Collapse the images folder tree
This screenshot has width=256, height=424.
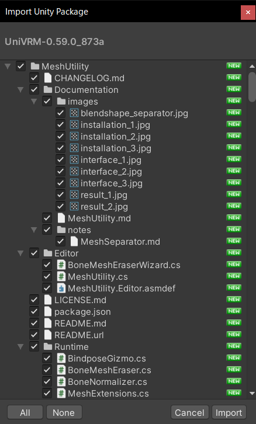tap(34, 102)
